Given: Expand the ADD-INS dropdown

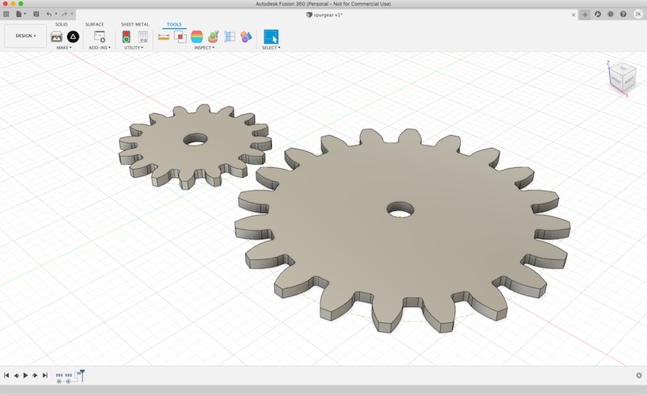Looking at the screenshot, I should tap(99, 48).
